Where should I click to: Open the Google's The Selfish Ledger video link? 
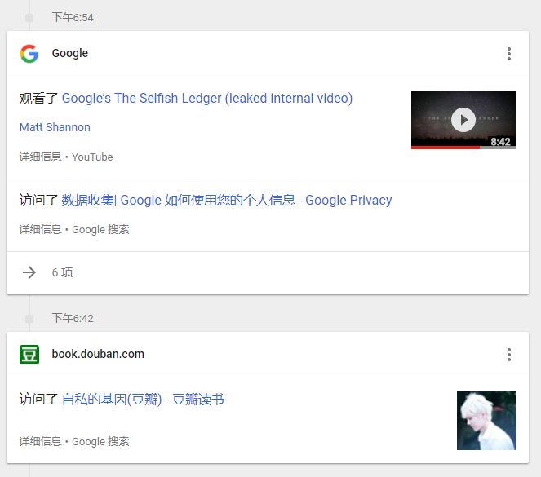[x=207, y=98]
